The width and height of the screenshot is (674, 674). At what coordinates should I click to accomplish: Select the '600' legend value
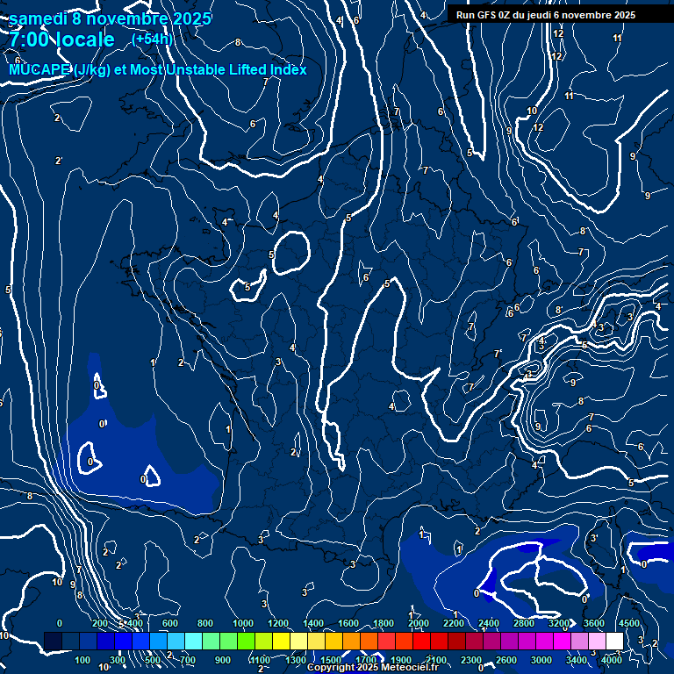click(169, 623)
